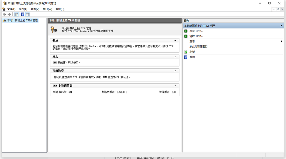Open the 操作(A) menu

pyautogui.click(x=23, y=9)
